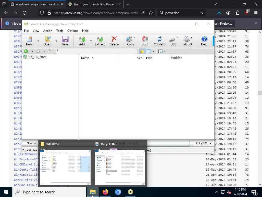This screenshot has width=262, height=197.
Task: Click the taskbar search box
Action: 49,192
